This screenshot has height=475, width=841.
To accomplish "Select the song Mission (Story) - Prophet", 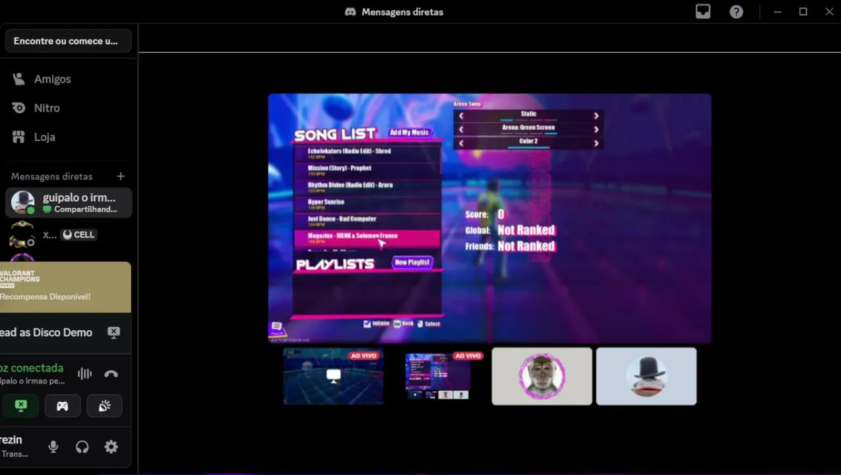I will (x=367, y=170).
